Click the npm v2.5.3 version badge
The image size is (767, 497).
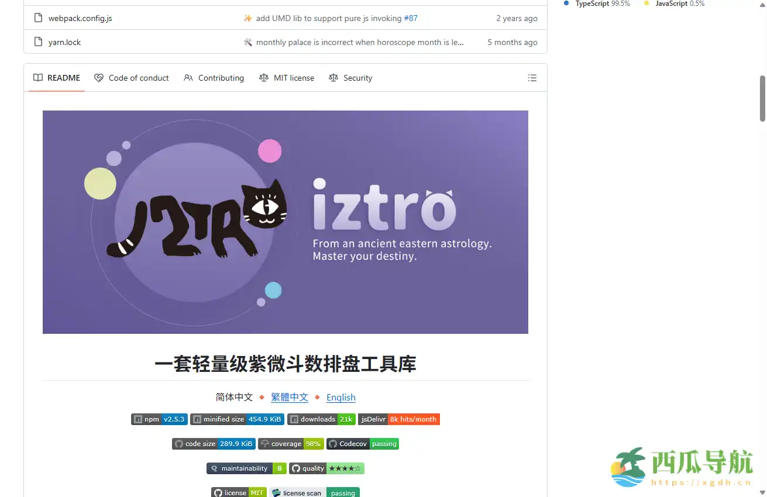pos(159,419)
